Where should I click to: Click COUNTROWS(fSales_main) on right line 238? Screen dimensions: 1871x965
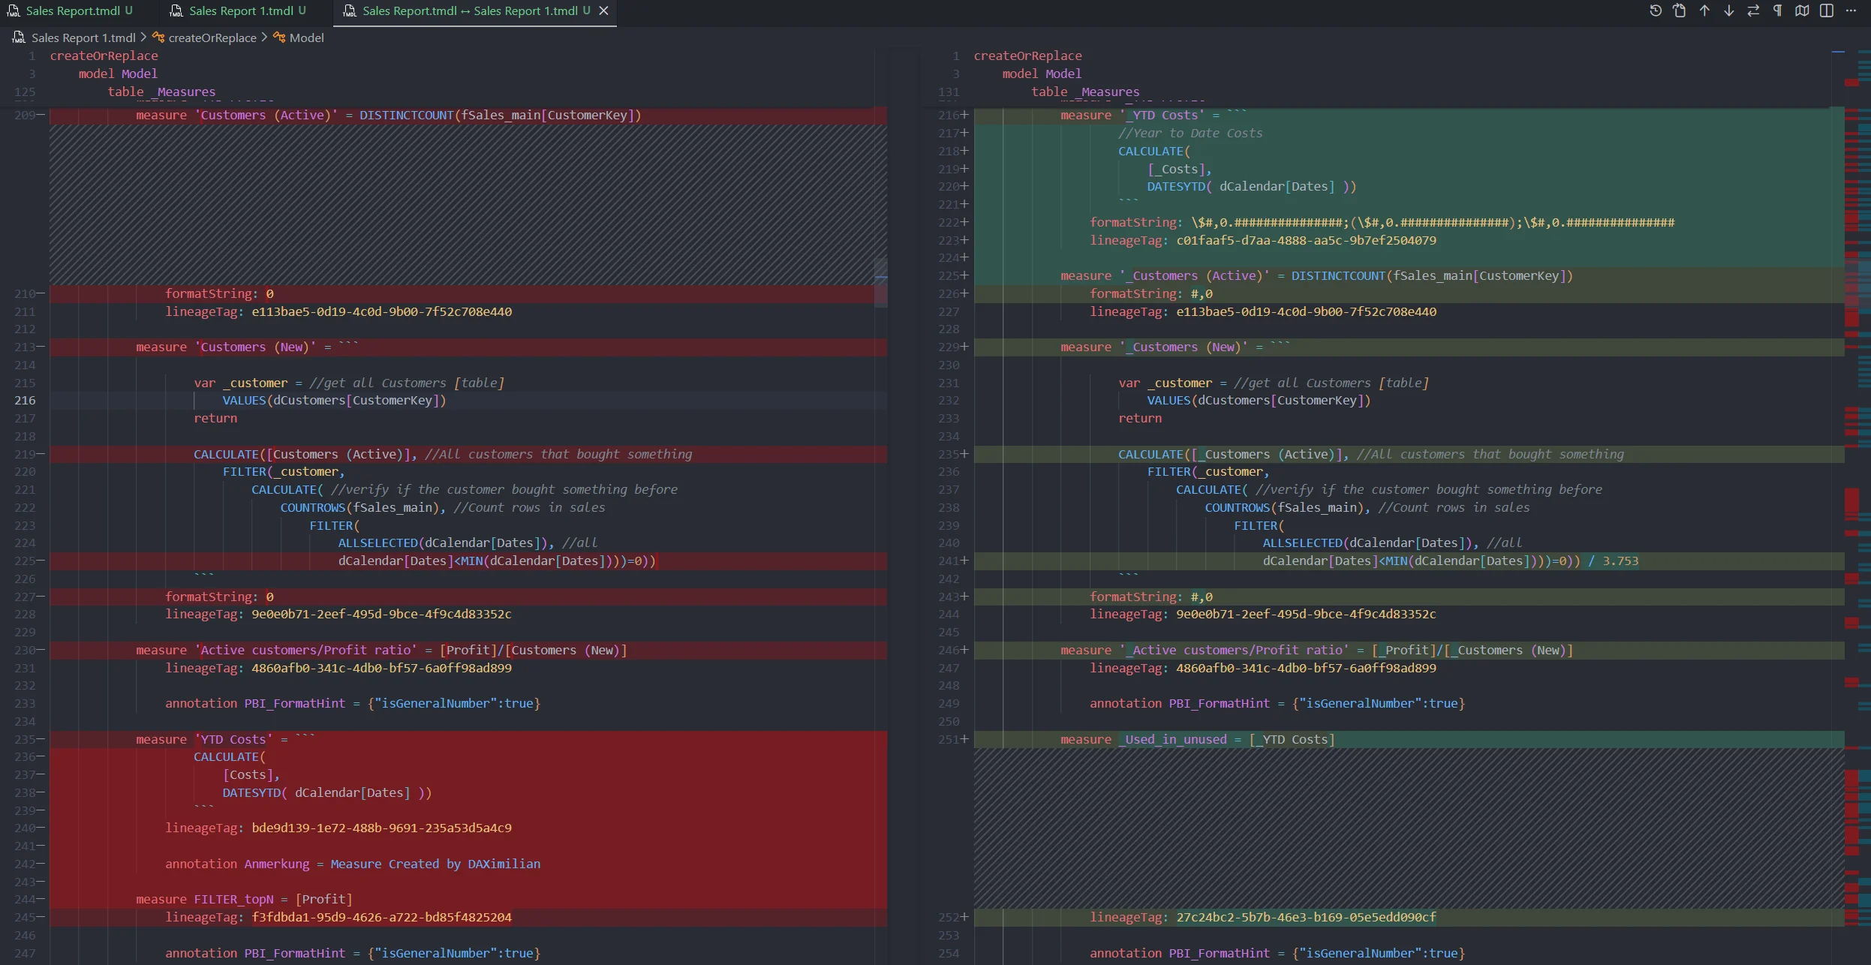tap(1285, 507)
